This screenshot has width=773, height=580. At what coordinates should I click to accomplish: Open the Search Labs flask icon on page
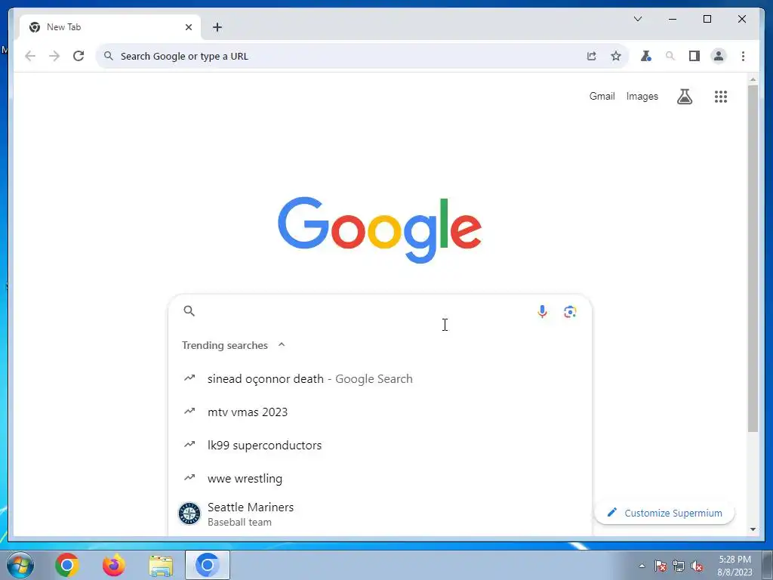click(x=684, y=97)
